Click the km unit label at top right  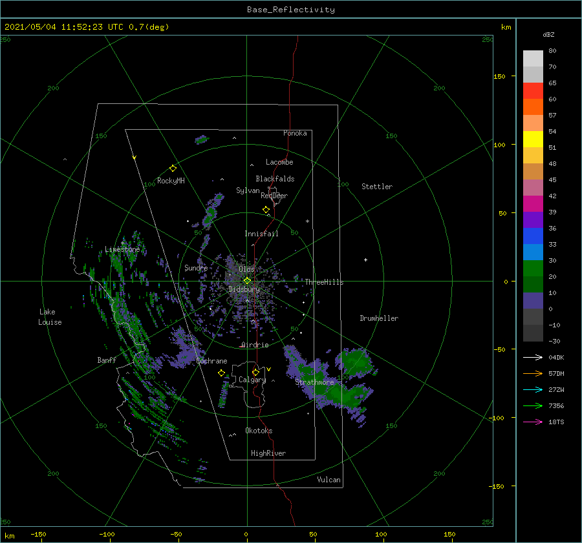tap(506, 27)
